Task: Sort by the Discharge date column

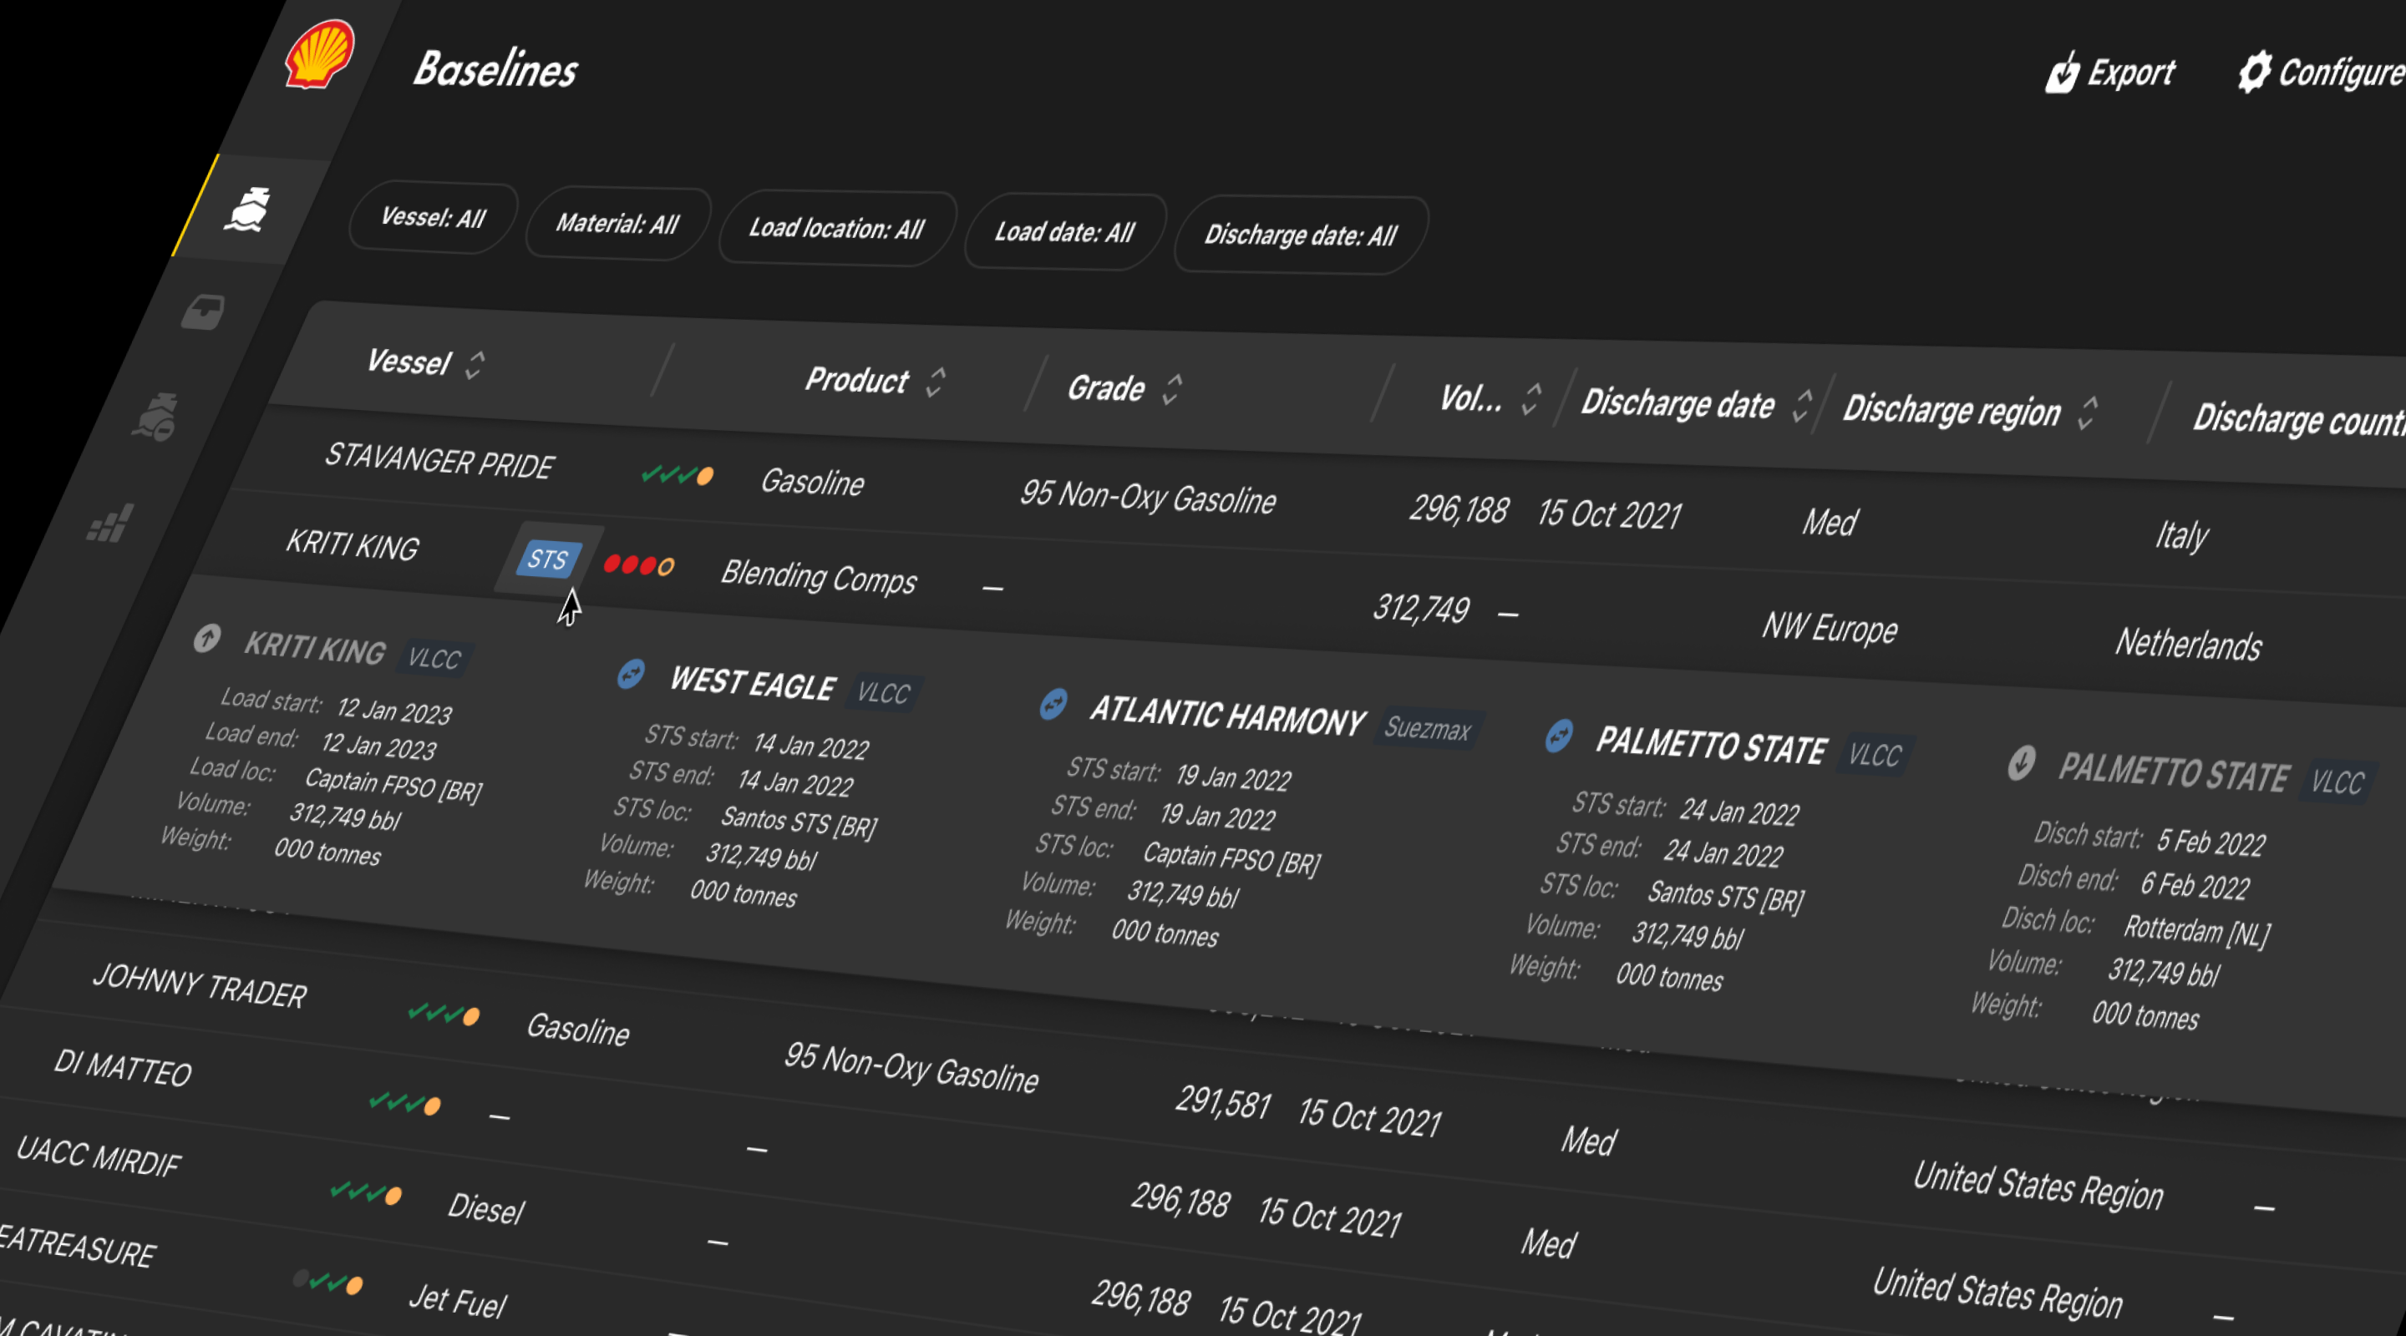Action: click(1802, 405)
